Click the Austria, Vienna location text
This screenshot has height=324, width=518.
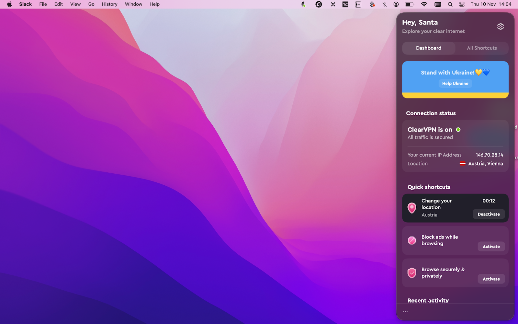click(x=486, y=164)
